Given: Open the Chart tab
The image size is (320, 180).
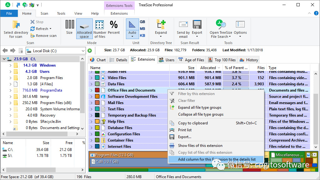Looking at the screenshot, I should [x=98, y=60].
